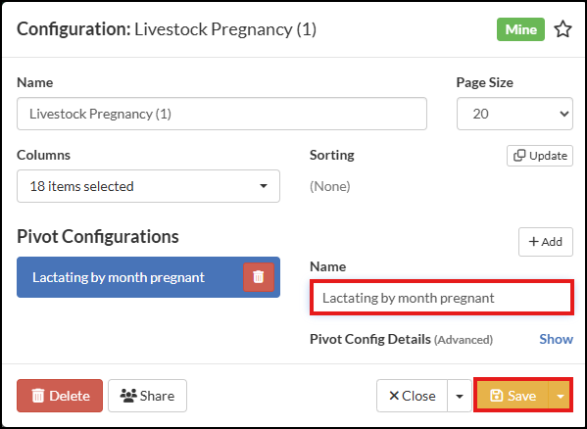Share this configuration

147,396
